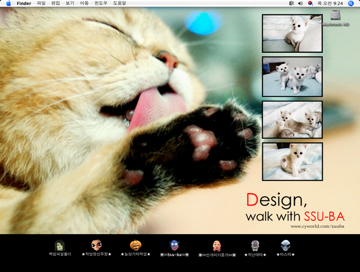This screenshot has width=360, height=272.
Task: Expand the 보기 menu
Action: 70,3
